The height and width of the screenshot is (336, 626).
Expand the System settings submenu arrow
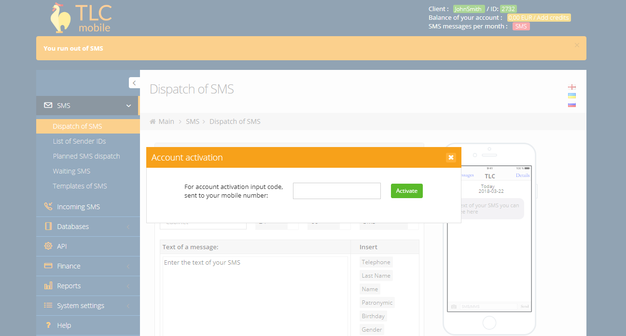click(128, 306)
